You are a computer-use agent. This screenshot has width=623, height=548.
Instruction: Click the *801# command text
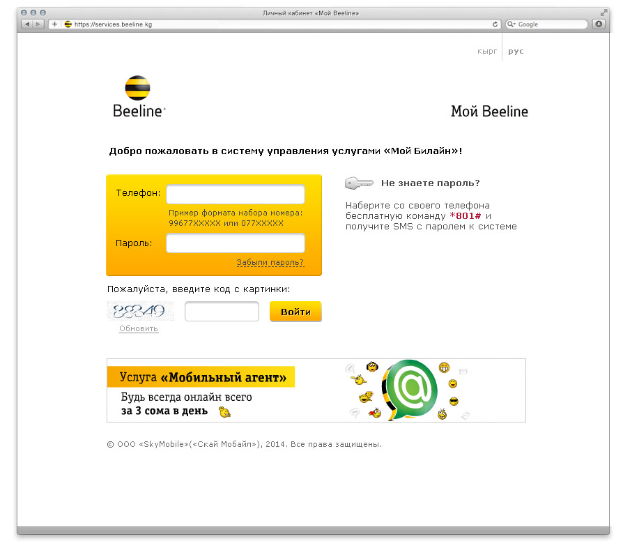(466, 215)
